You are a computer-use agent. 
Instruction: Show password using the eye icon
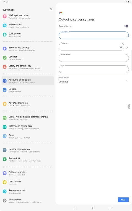(121, 47)
